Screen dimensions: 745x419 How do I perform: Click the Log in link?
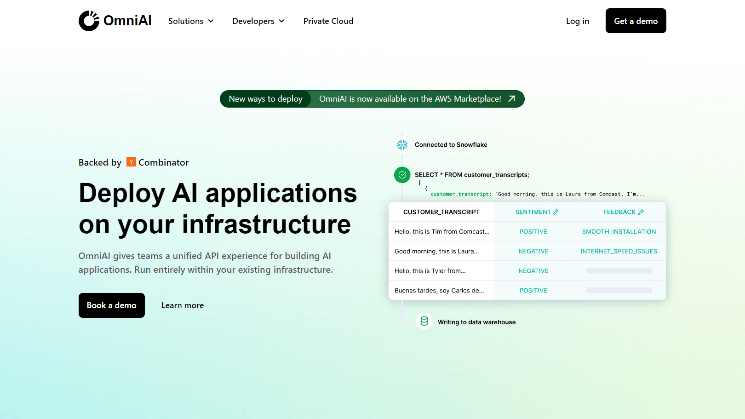(x=578, y=21)
